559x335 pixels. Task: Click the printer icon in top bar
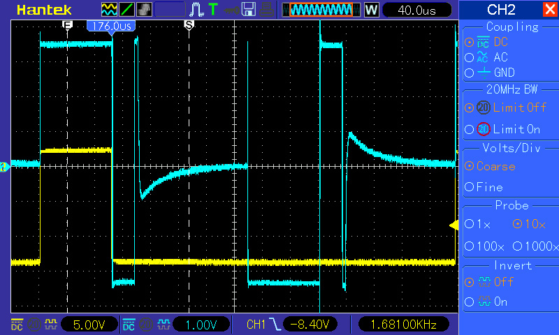click(x=264, y=10)
